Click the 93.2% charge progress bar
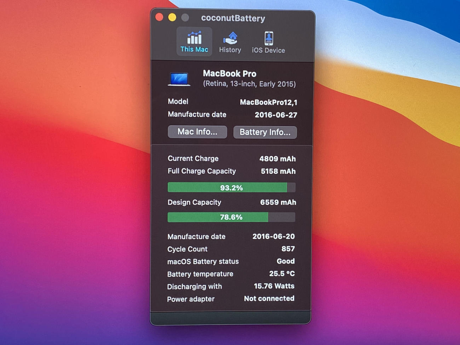 pos(231,188)
